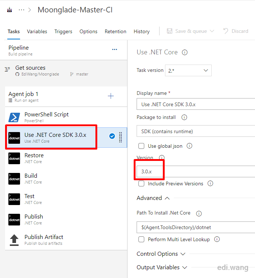The width and height of the screenshot is (255, 278).
Task: Open the breadcrumb ellipsis menu
Action: [21, 10]
